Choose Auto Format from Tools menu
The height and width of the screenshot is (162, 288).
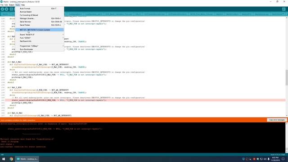[x=40, y=9]
